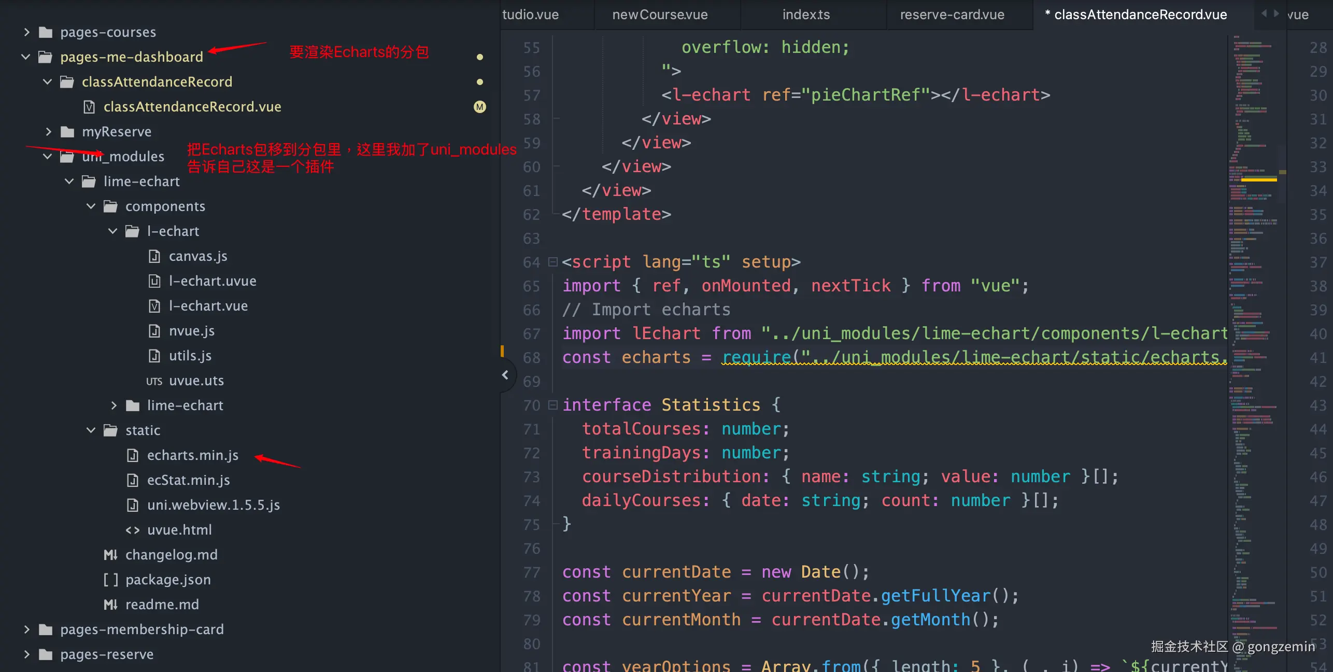Expand the pages-courses folder
The width and height of the screenshot is (1333, 672).
click(26, 32)
